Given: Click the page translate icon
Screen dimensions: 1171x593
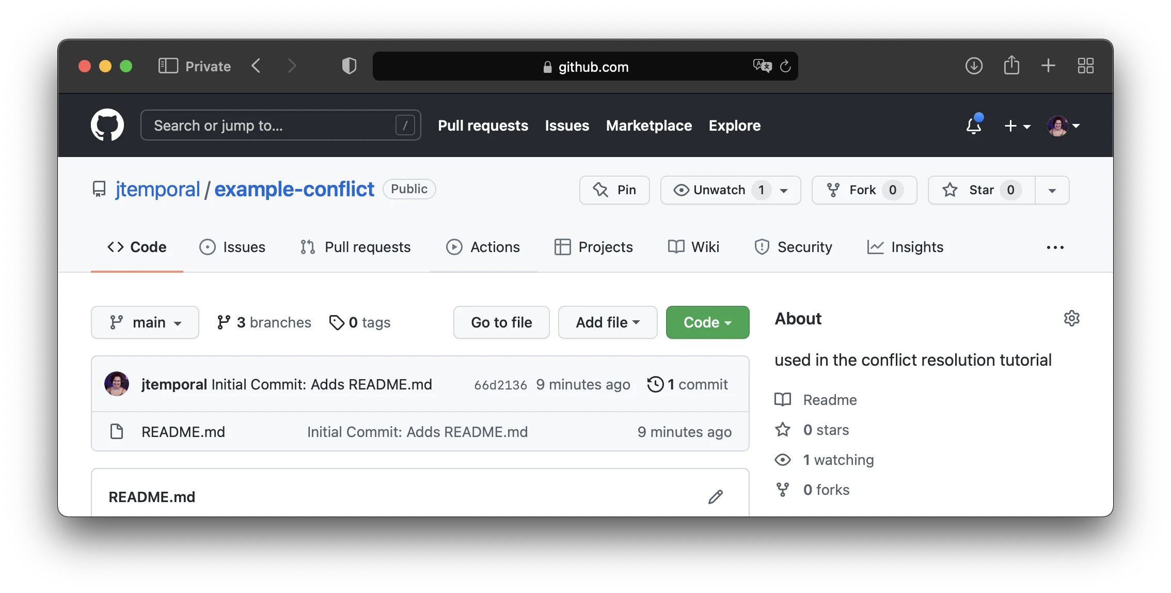Looking at the screenshot, I should [762, 66].
